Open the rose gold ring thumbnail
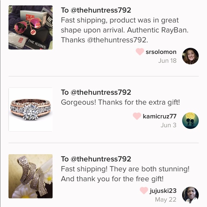The height and width of the screenshot is (207, 207). (x=30, y=110)
